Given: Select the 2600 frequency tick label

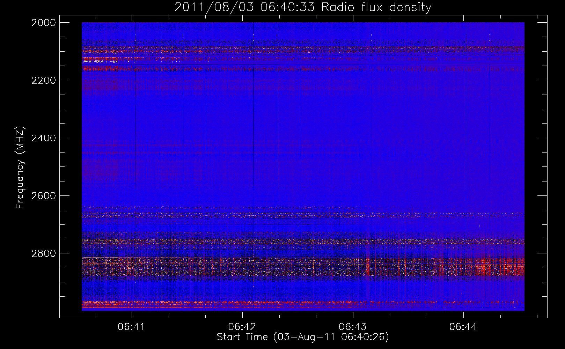Looking at the screenshot, I should click(x=44, y=196).
